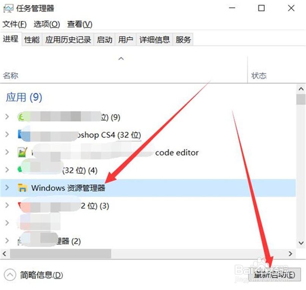Image resolution: width=306 pixels, height=290 pixels.
Task: Switch to the 详细信息 tab
Action: click(x=155, y=40)
